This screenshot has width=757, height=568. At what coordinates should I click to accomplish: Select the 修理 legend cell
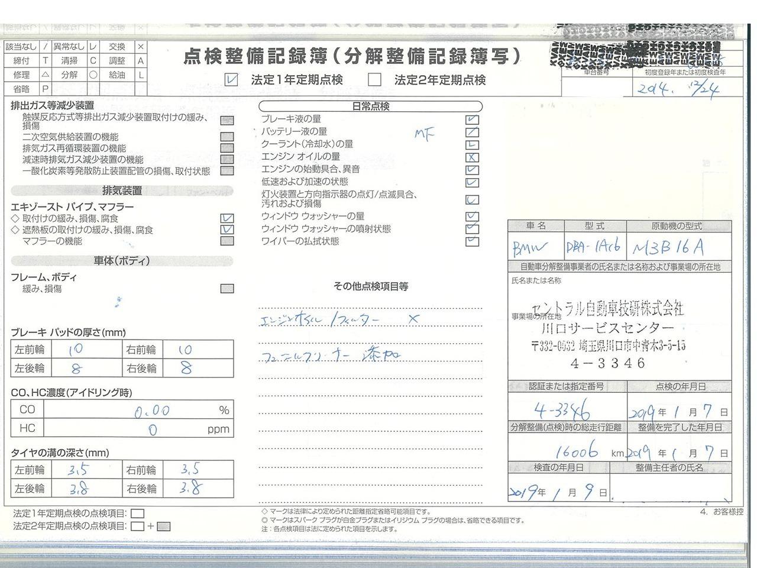21,75
